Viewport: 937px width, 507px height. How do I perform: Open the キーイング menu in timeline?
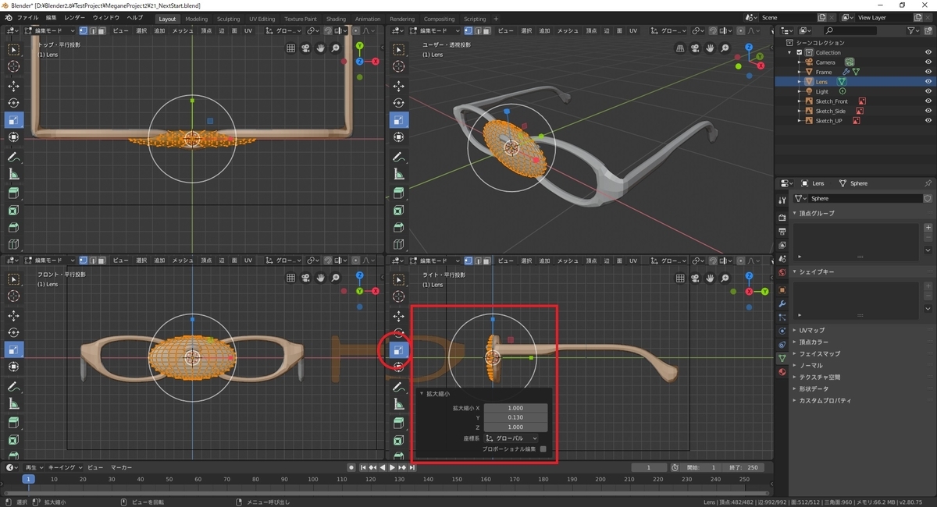62,467
